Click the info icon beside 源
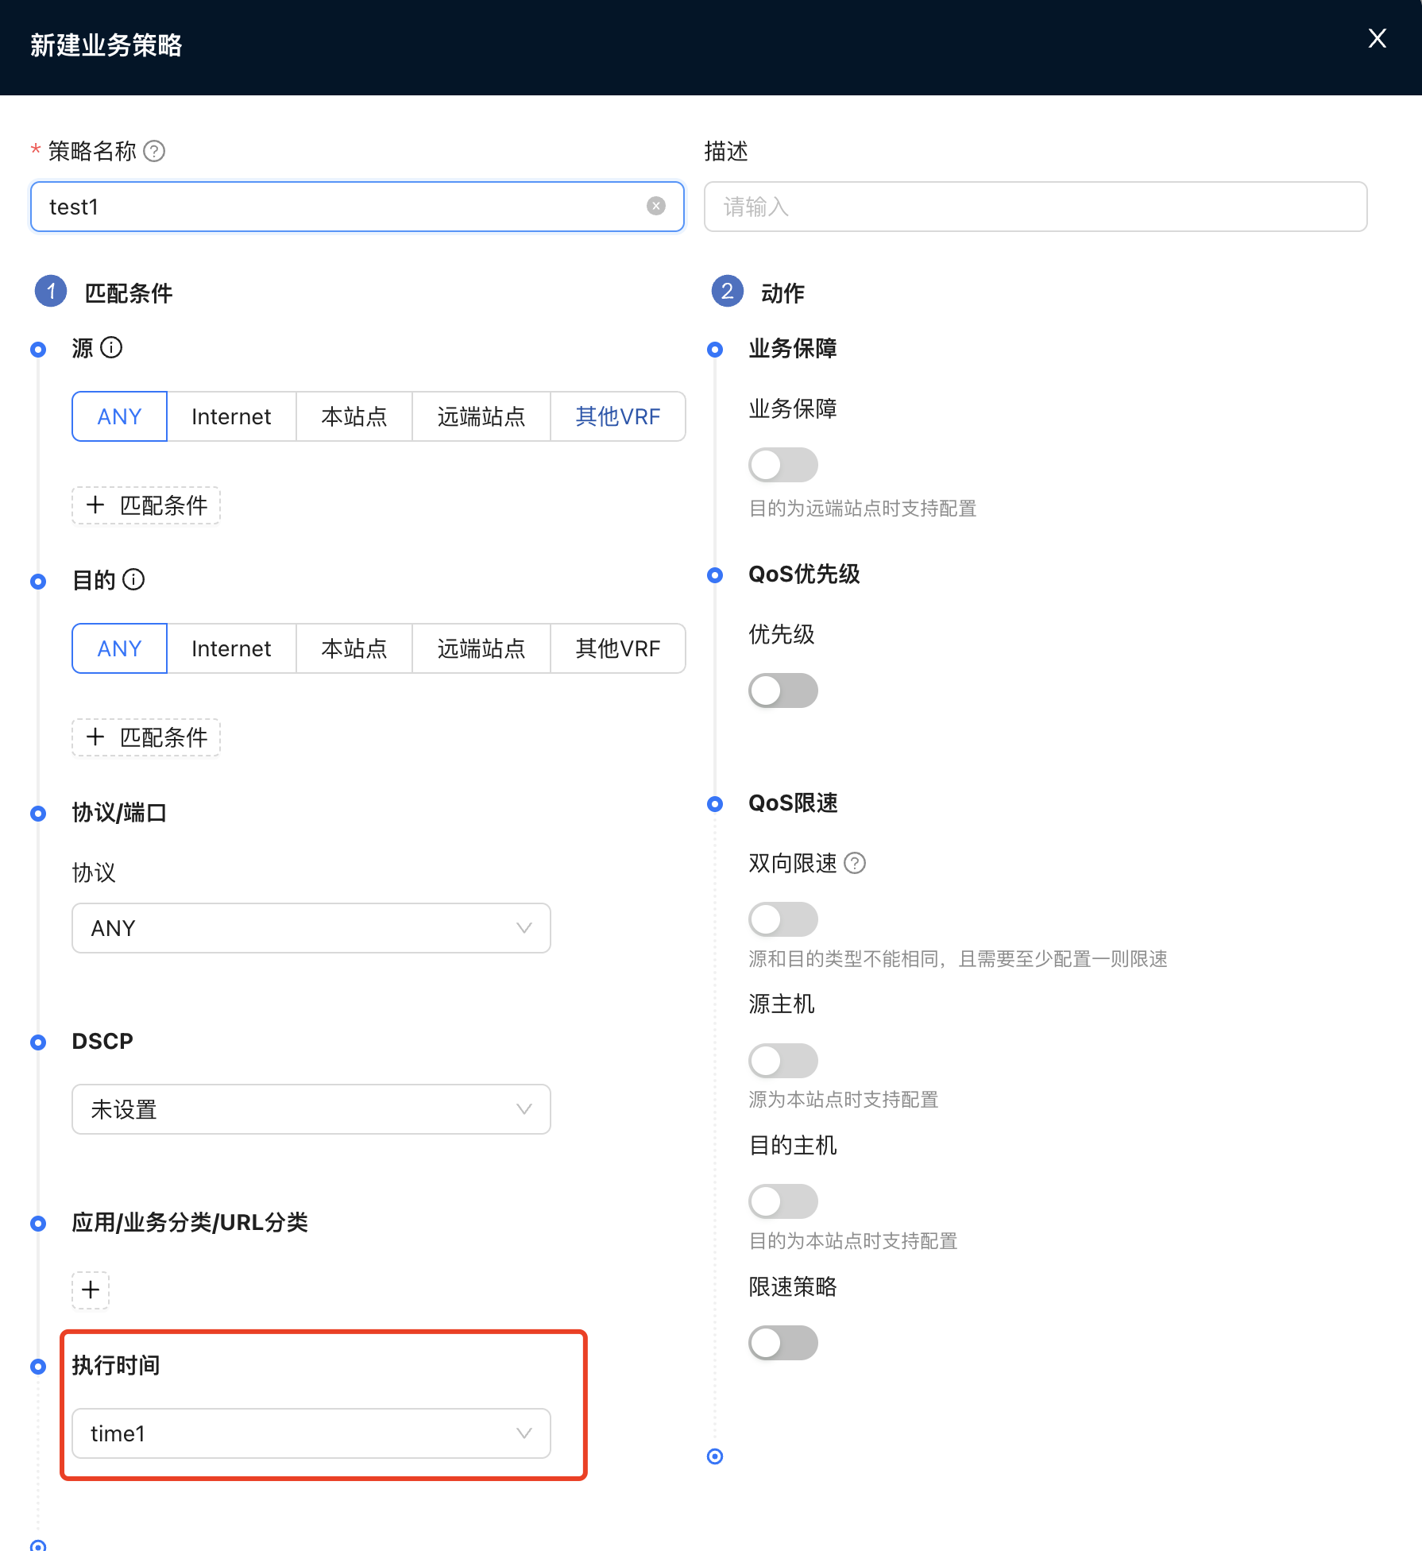 112,348
